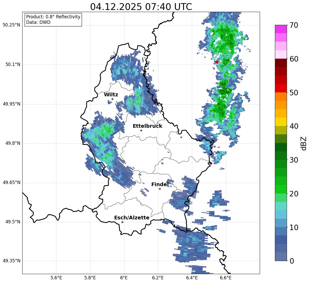Click the Findel station cross marker
310x283 pixels.
160,189
